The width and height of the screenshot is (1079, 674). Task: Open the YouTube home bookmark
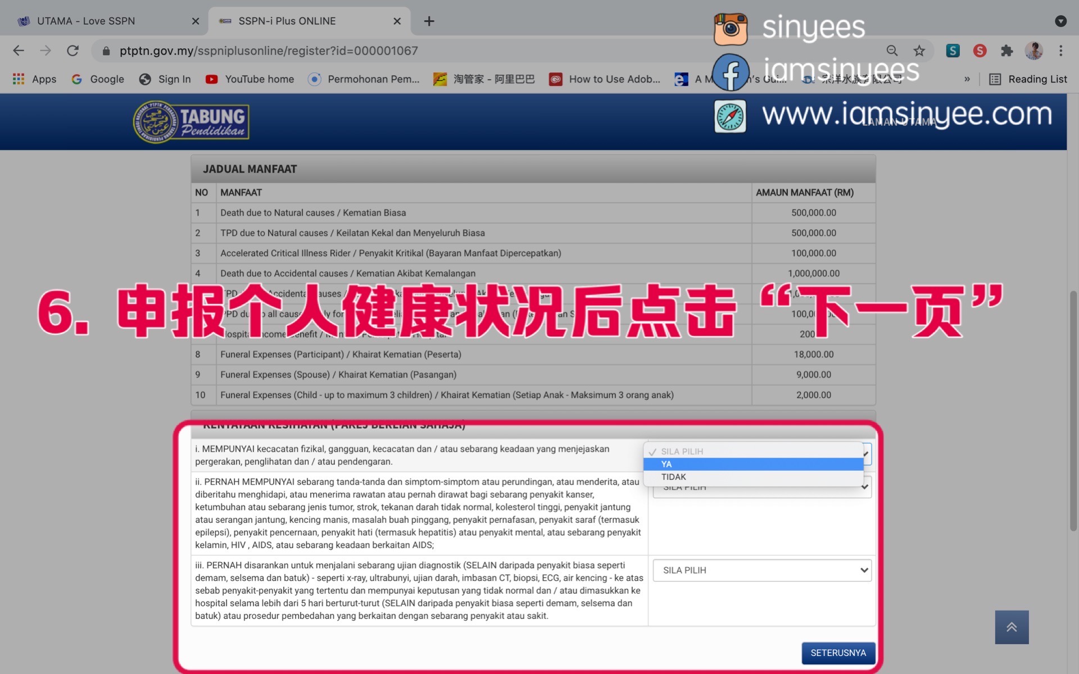click(250, 79)
